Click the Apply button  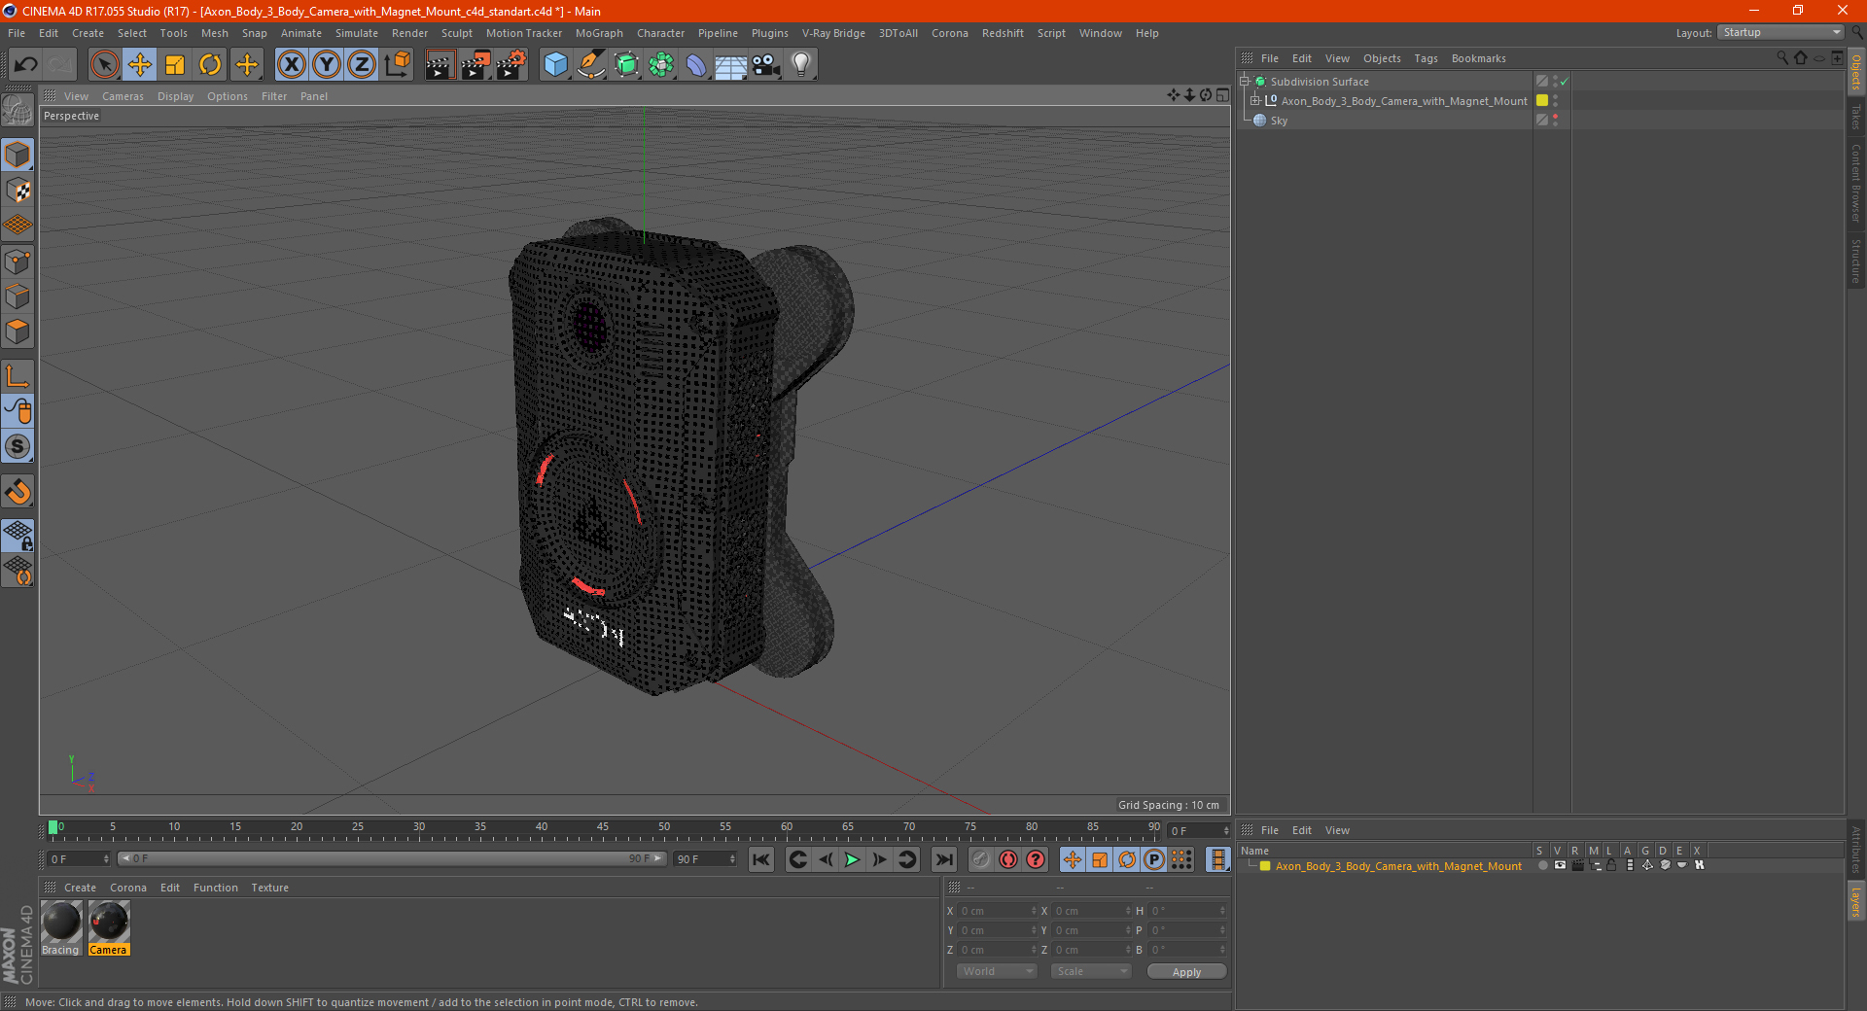click(x=1186, y=971)
